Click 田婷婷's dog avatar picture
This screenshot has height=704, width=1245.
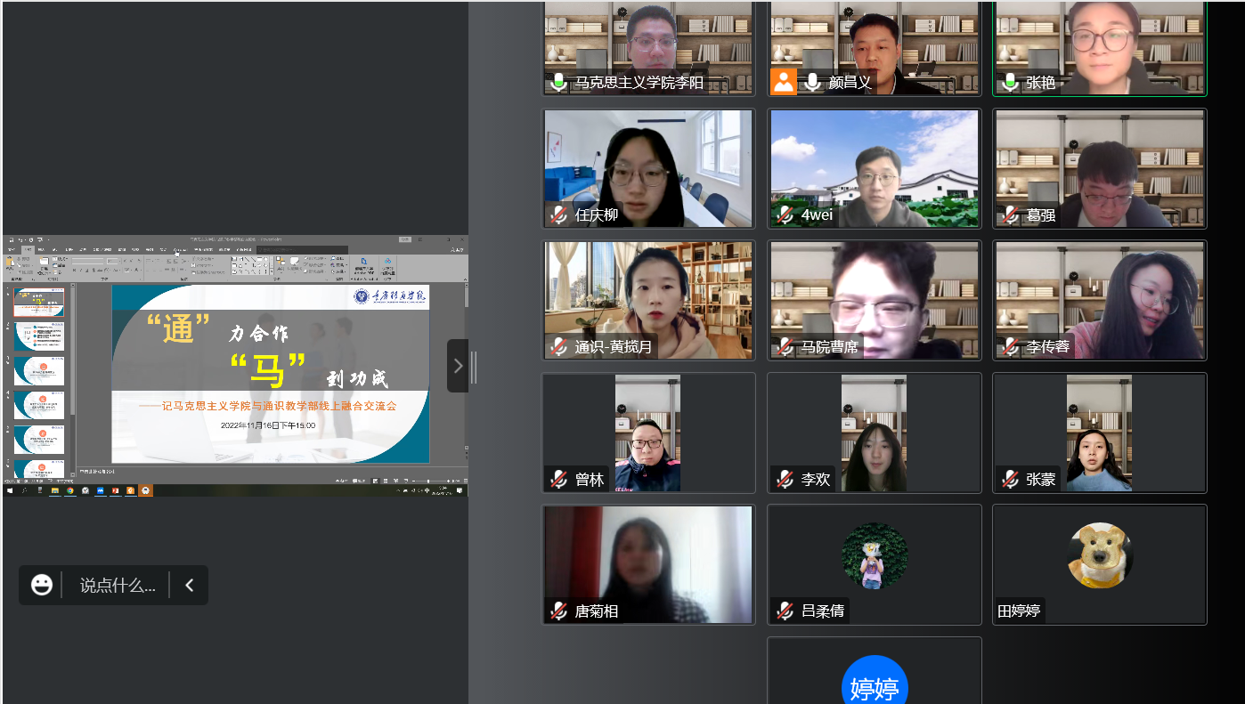click(1100, 555)
